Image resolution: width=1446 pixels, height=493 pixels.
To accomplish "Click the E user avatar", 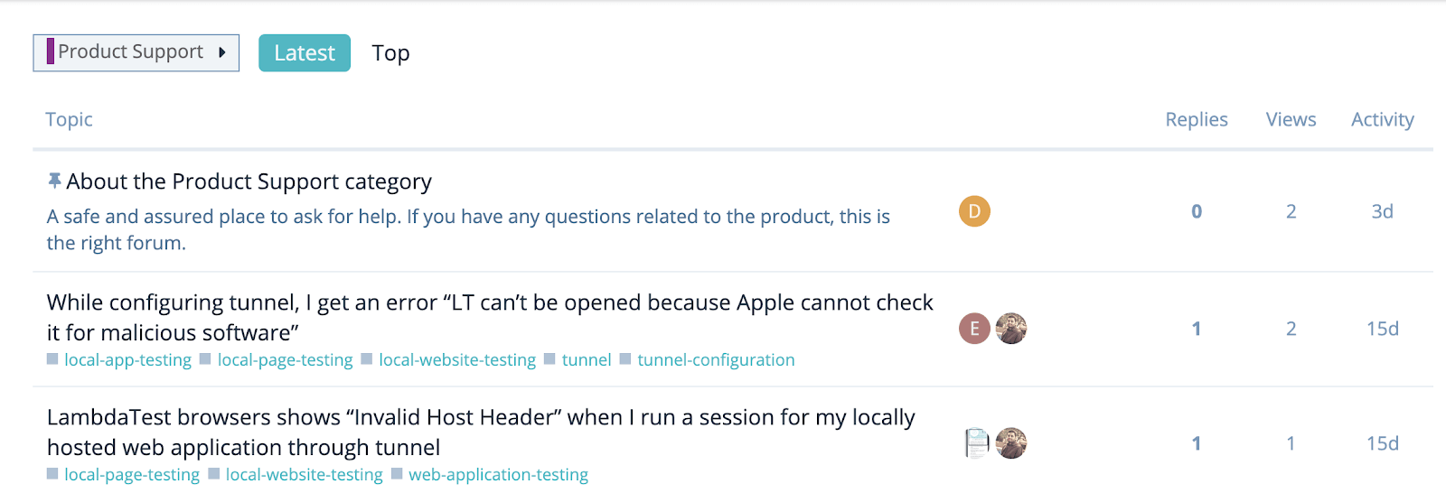I will [974, 329].
